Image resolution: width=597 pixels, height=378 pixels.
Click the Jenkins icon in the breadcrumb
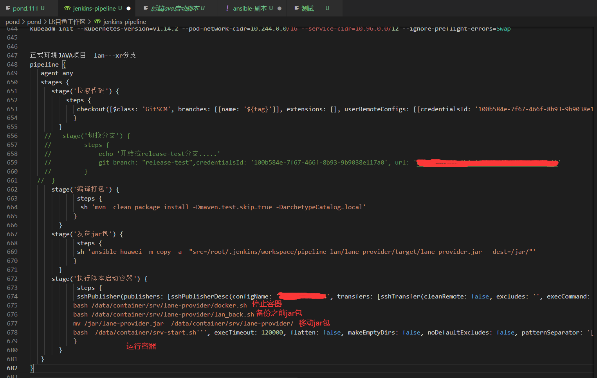[x=97, y=22]
